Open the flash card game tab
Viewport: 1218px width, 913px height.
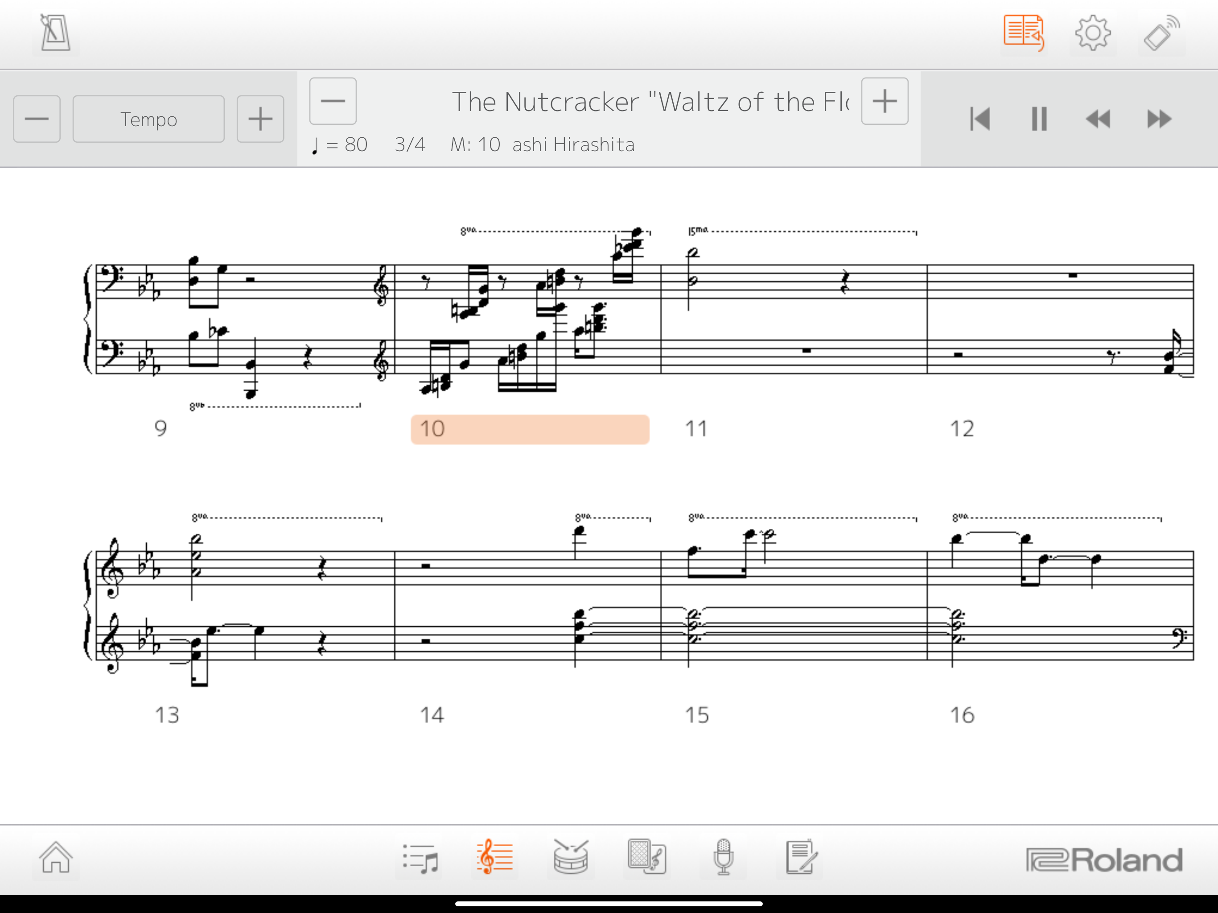click(x=647, y=857)
